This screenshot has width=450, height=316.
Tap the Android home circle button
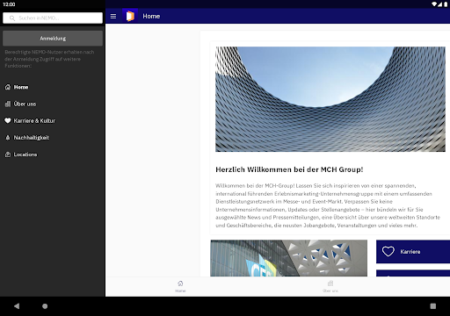pos(45,306)
